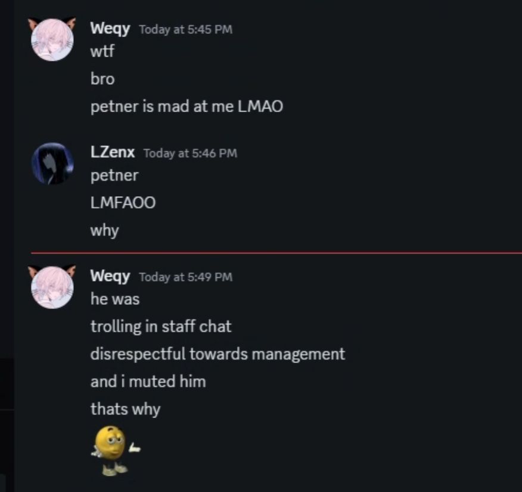Open the LZenx username profile popup
This screenshot has width=522, height=492.
pyautogui.click(x=113, y=152)
